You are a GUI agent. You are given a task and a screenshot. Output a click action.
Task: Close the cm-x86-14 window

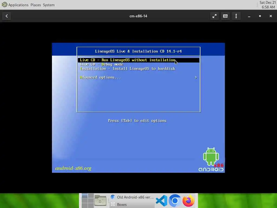pyautogui.click(x=271, y=16)
